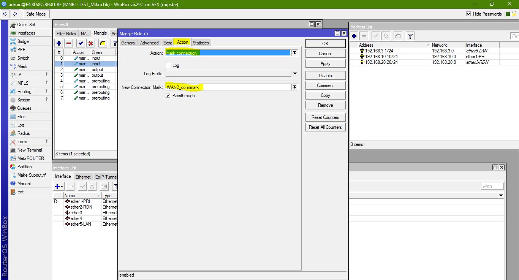Toggle the Hide Passwords checkbox
The height and width of the screenshot is (280, 519).
coord(468,14)
